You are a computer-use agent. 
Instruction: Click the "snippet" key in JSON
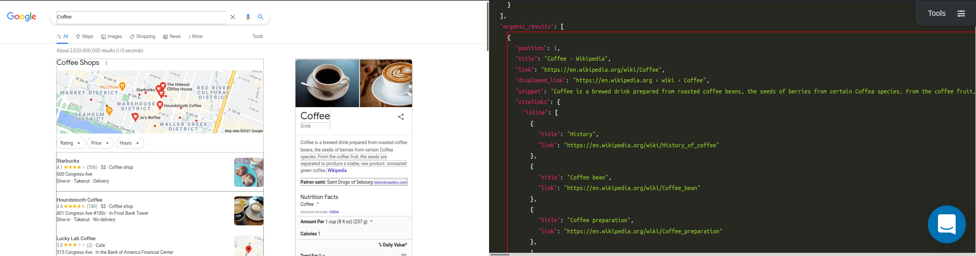coord(529,91)
